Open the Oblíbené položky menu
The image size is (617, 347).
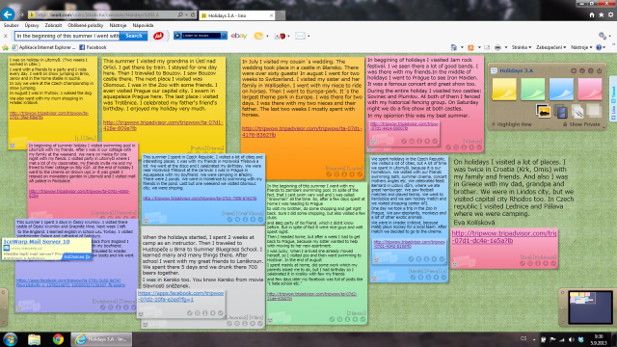pos(86,25)
